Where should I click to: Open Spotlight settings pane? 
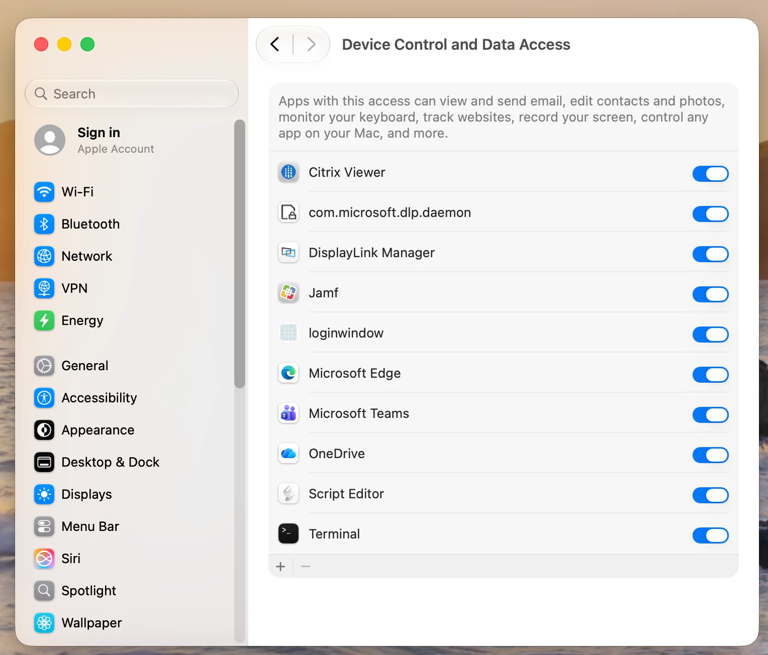pos(131,591)
